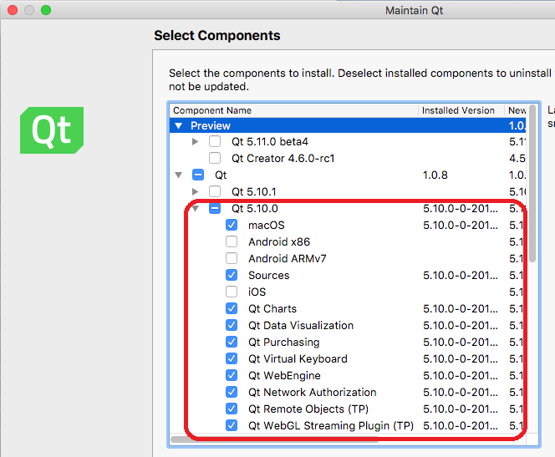This screenshot has height=457, width=555.
Task: Click the vertical scrollbar of the component list
Action: click(x=532, y=183)
